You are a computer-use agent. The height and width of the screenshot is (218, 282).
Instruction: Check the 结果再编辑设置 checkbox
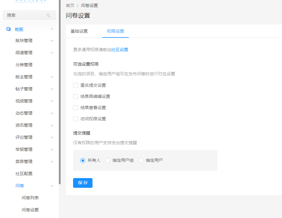pyautogui.click(x=76, y=96)
